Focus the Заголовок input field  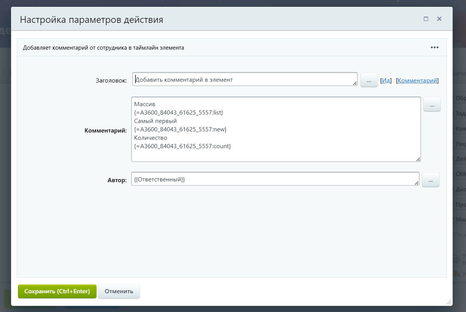(x=245, y=79)
